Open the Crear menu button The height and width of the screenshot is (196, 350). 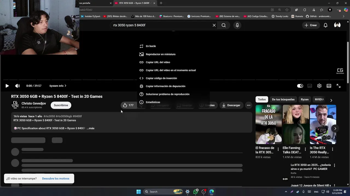311,25
